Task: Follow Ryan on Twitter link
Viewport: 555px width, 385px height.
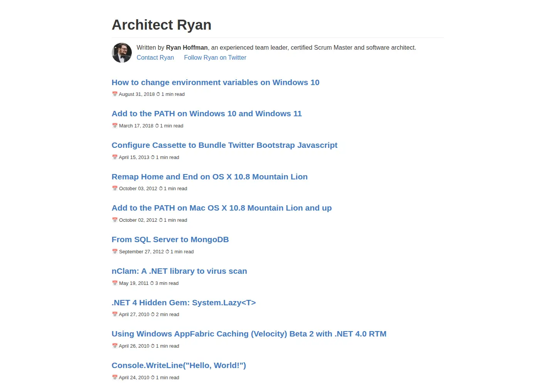Action: coord(215,57)
